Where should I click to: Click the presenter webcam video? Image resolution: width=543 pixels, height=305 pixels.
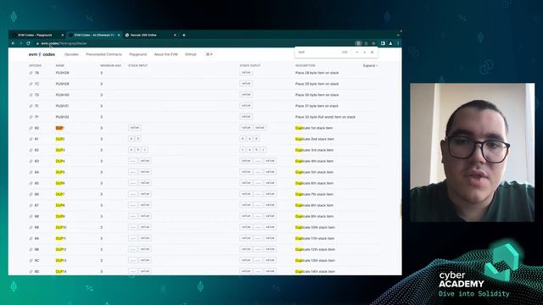pos(473,152)
